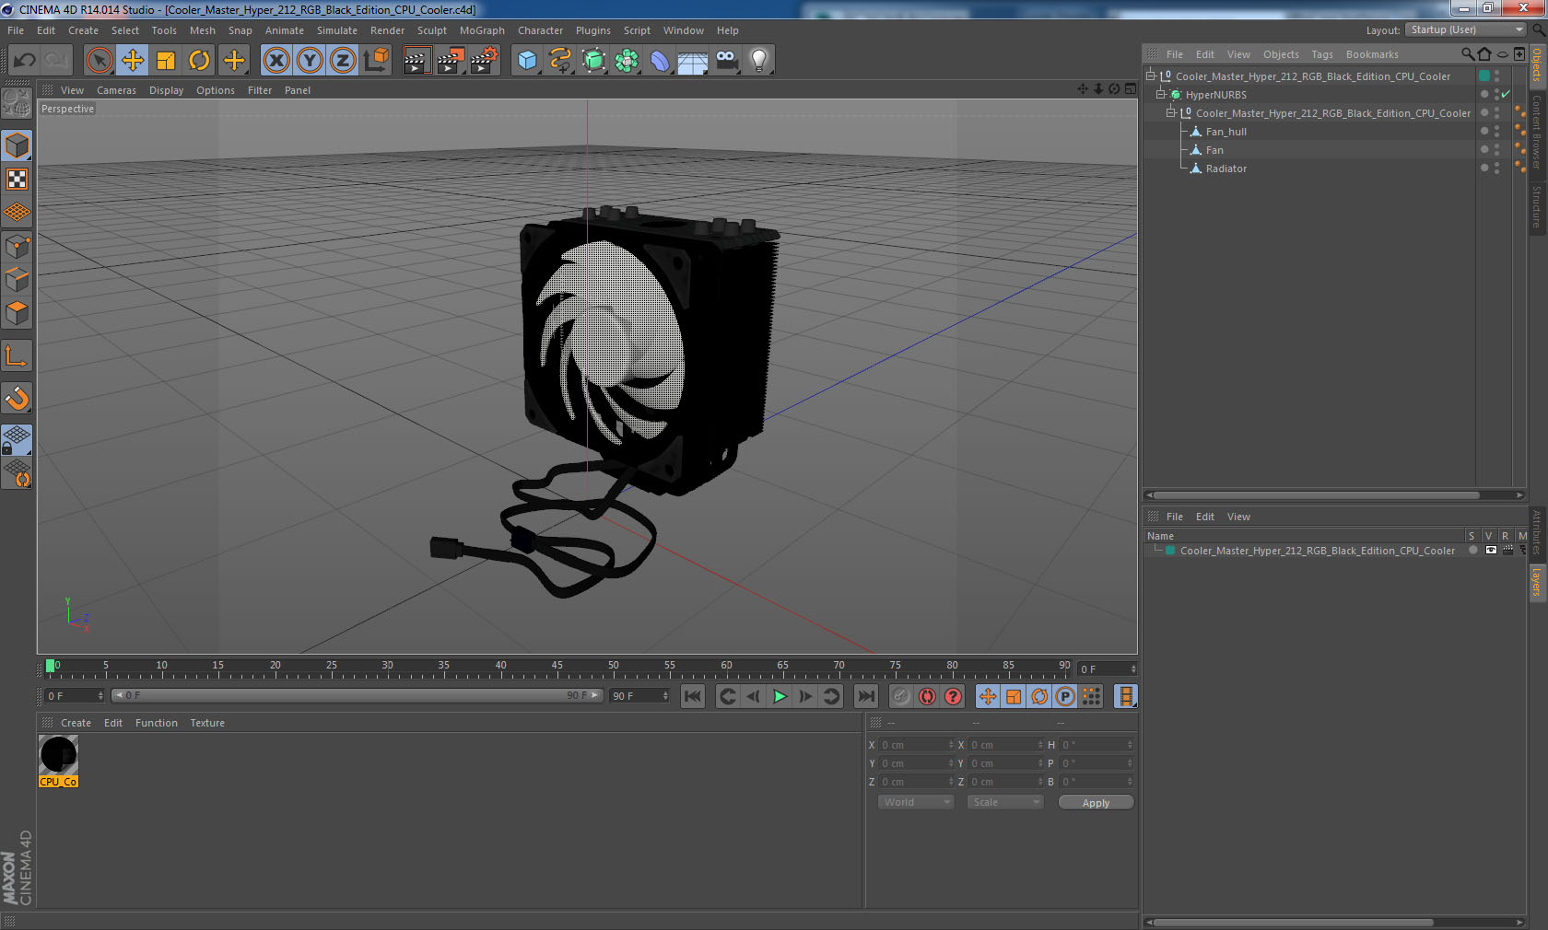
Task: Click the Apply button
Action: point(1096,803)
